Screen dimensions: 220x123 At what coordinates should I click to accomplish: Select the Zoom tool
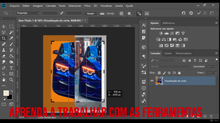11,80
